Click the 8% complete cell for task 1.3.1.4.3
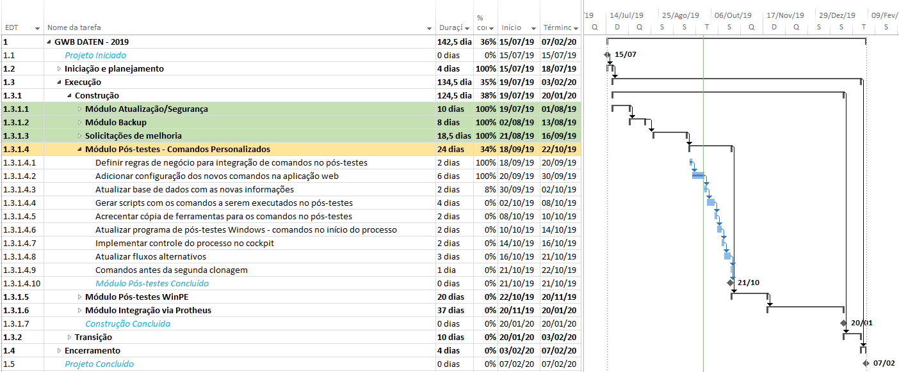Image resolution: width=899 pixels, height=372 pixels. (x=486, y=190)
